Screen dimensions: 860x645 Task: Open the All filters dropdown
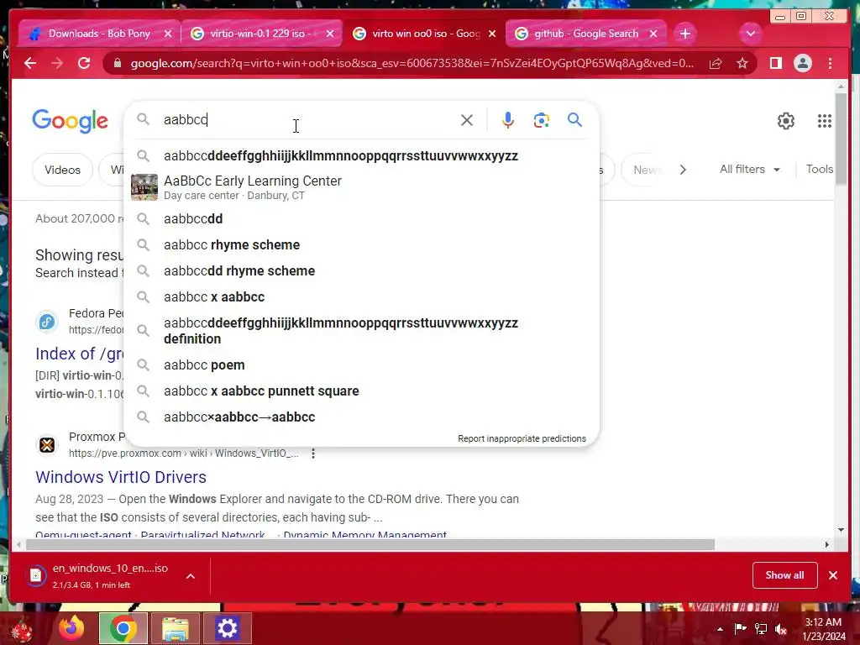749,170
